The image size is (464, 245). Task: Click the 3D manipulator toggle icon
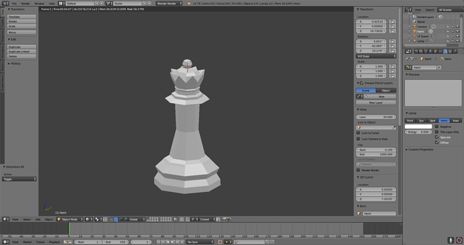(111, 219)
